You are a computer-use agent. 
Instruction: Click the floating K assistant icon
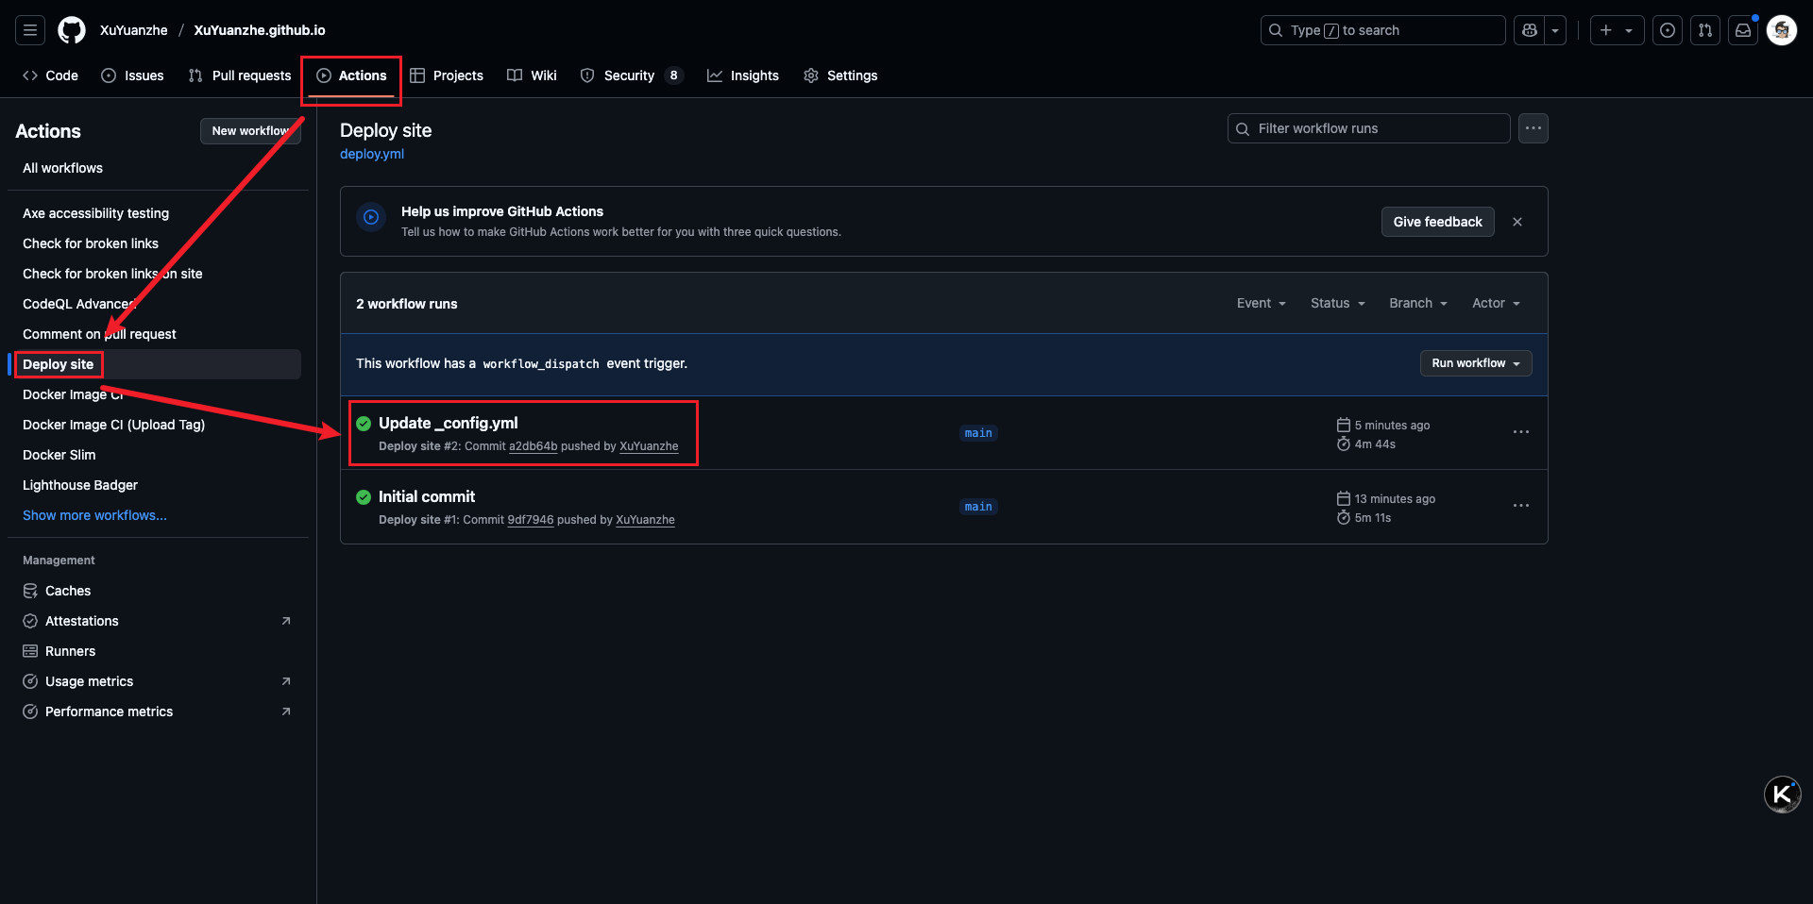pyautogui.click(x=1783, y=795)
